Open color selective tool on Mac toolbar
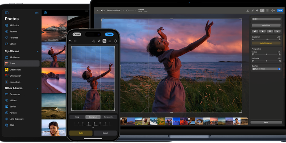286x143 pixels. tap(257, 11)
